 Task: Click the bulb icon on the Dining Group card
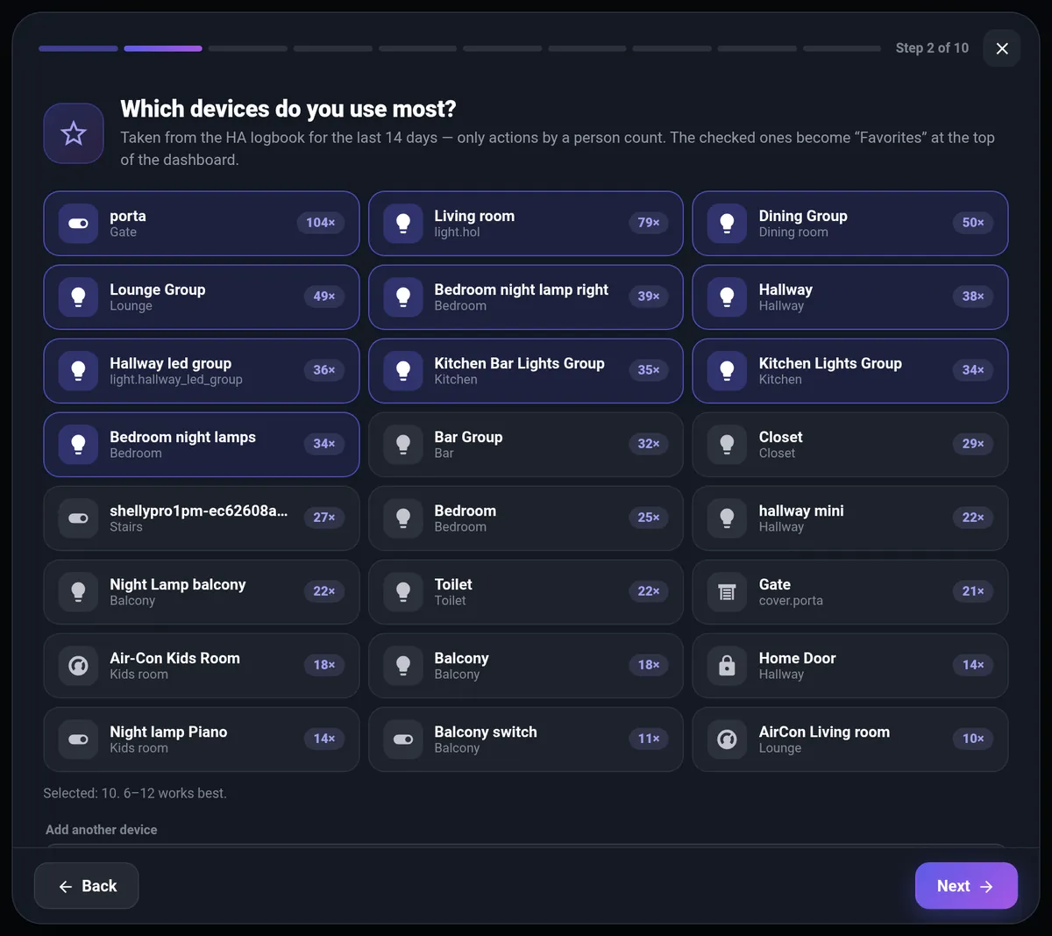pyautogui.click(x=727, y=224)
